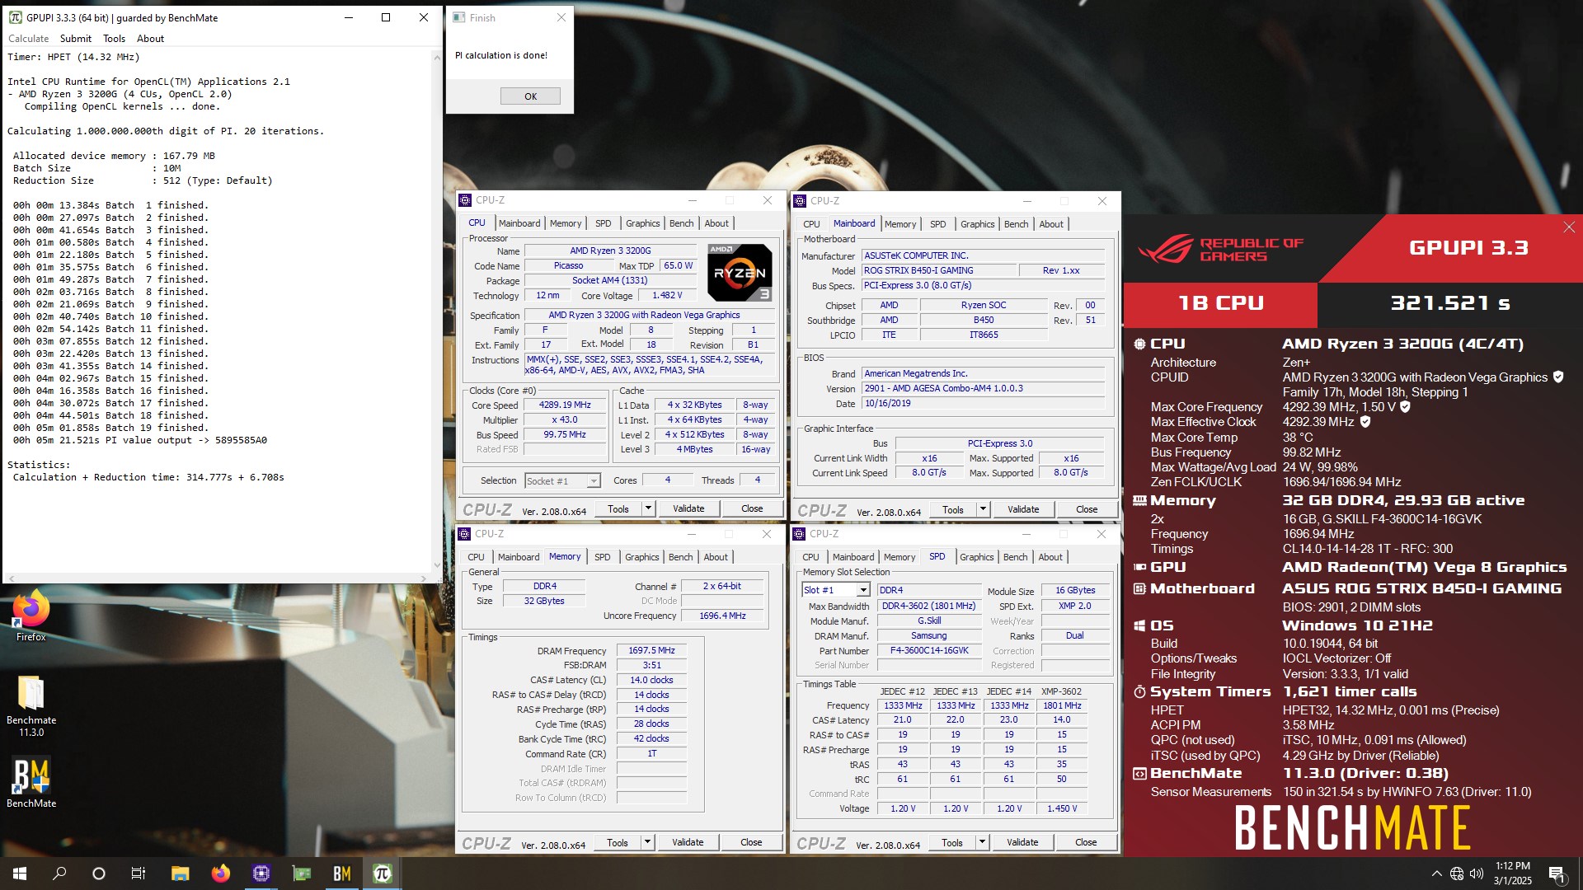The image size is (1583, 890).
Task: Click OK in Finish dialog
Action: [530, 96]
